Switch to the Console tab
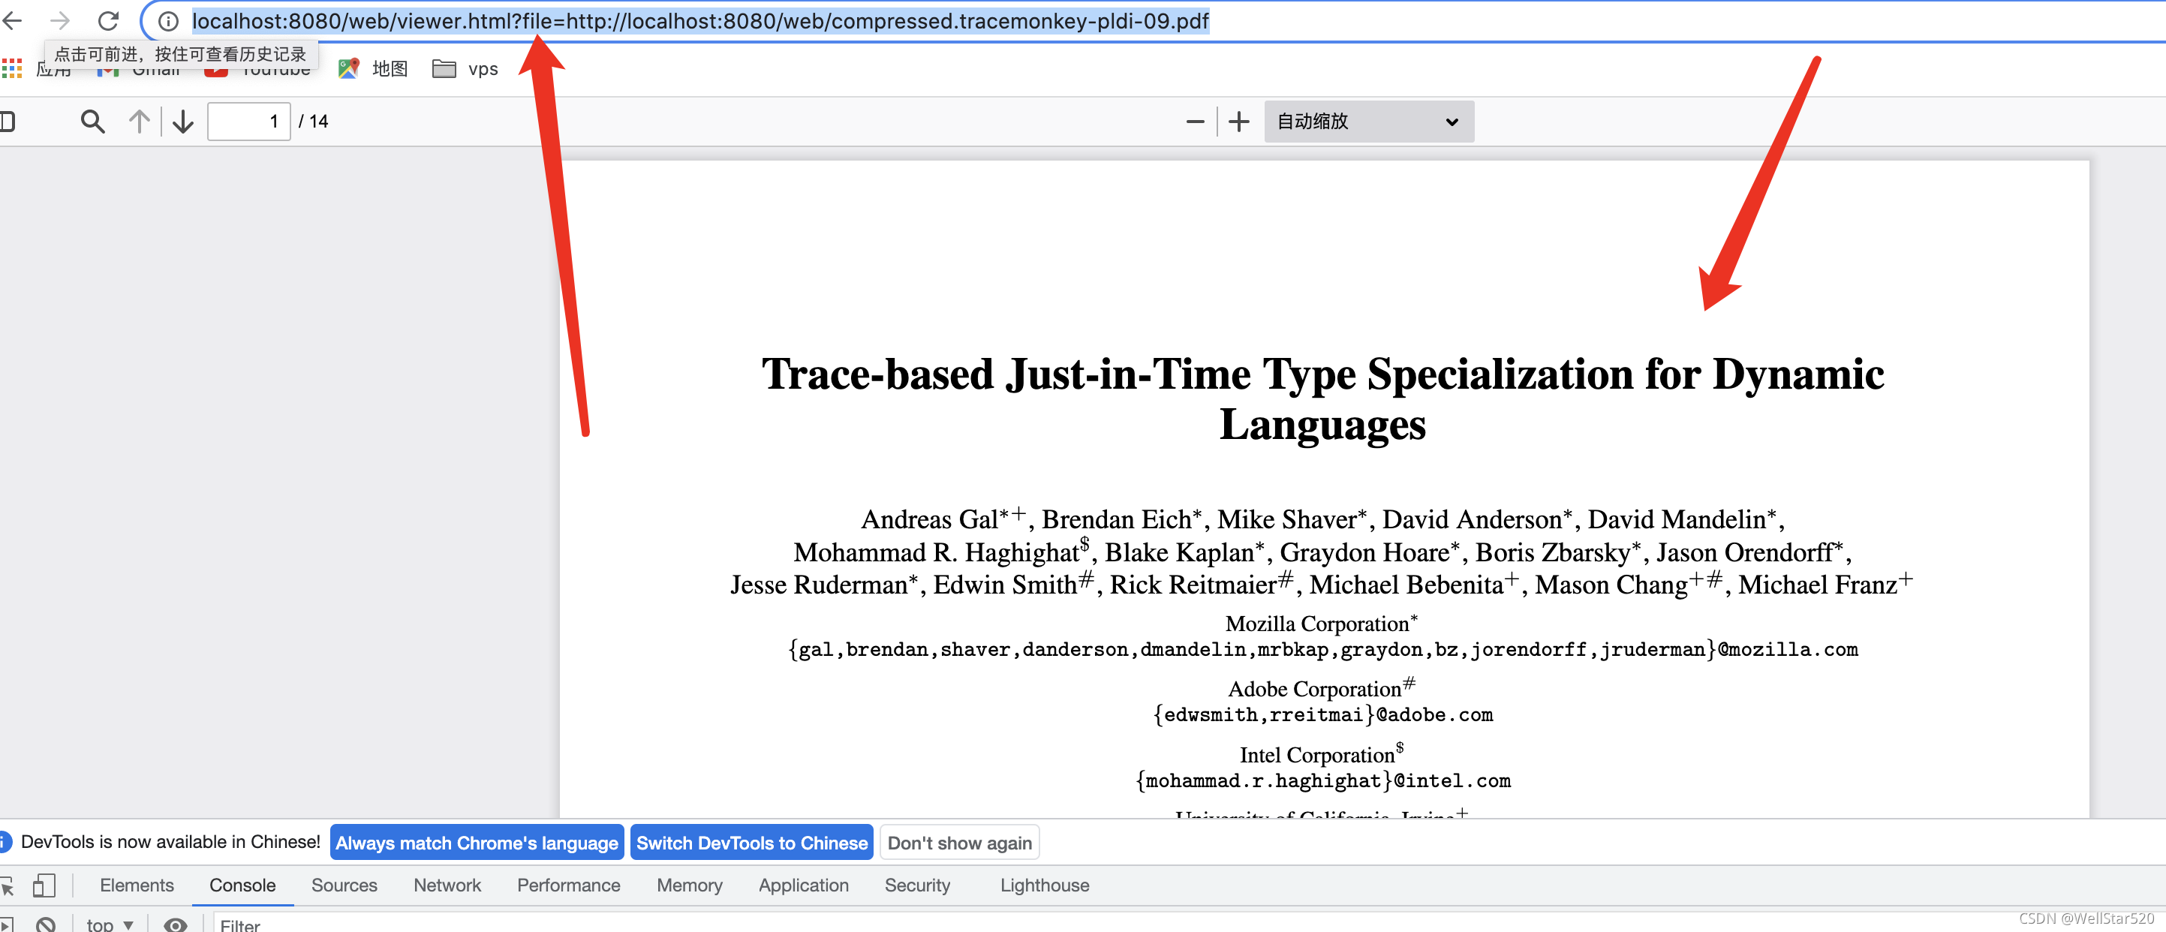 (242, 885)
